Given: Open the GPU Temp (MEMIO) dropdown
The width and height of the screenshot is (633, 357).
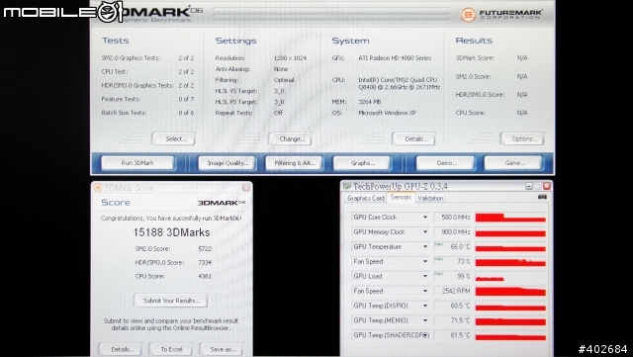Looking at the screenshot, I should tap(425, 320).
